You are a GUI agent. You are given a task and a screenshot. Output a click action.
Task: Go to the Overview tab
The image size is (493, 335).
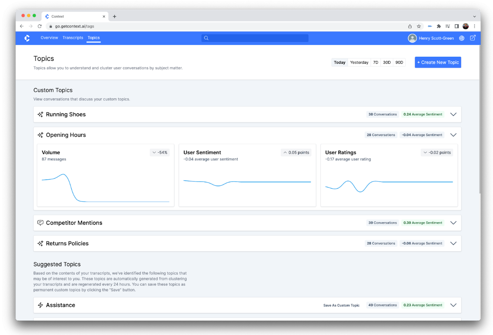click(x=49, y=38)
